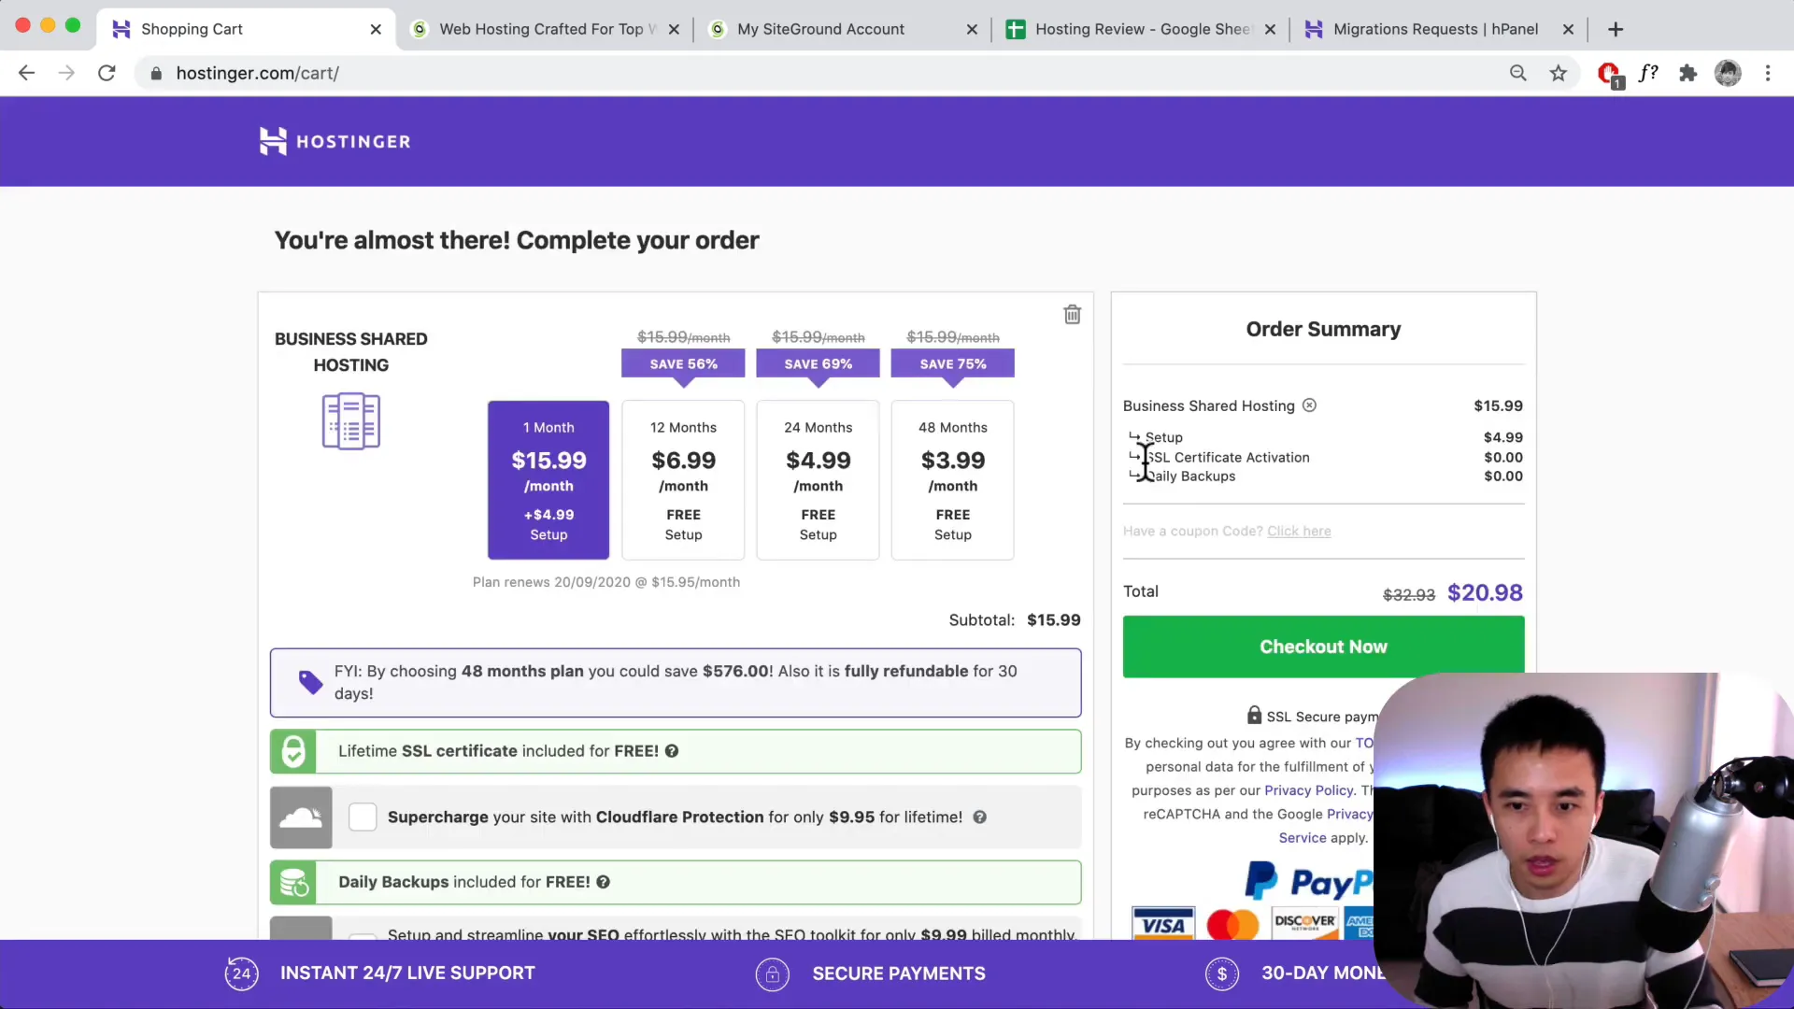Screen dimensions: 1794x1009
Task: Click the Business Shared Hosting server icon
Action: click(x=350, y=421)
